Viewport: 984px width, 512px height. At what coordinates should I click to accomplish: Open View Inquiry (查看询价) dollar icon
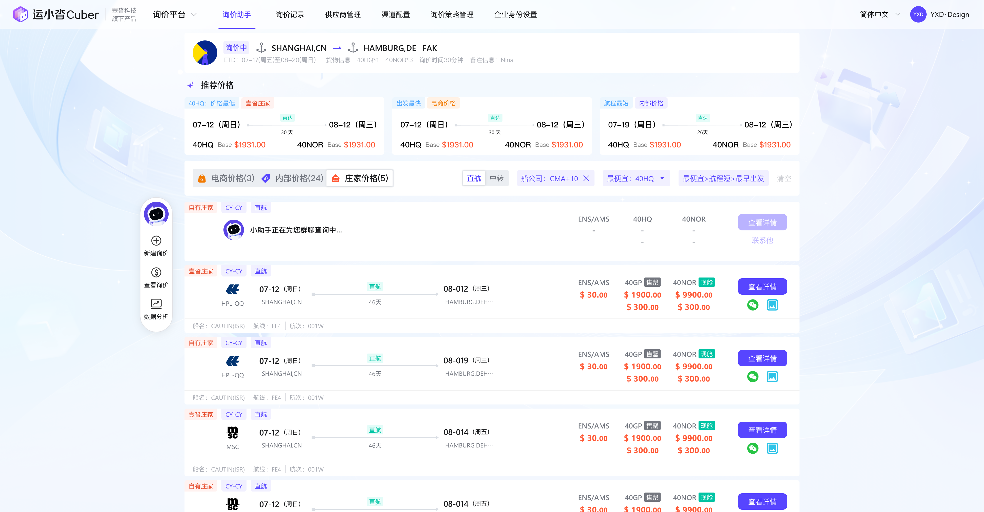(156, 272)
